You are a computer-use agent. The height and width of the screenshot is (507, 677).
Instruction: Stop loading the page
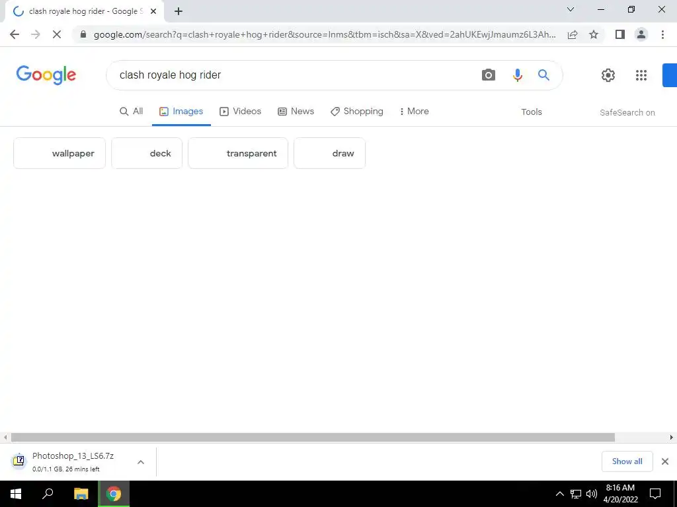tap(57, 34)
